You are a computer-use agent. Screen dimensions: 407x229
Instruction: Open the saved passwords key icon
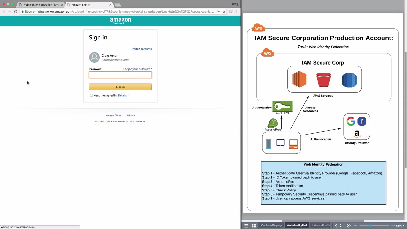tap(218, 12)
